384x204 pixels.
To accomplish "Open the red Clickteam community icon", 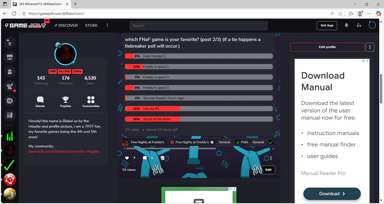I will [9, 180].
